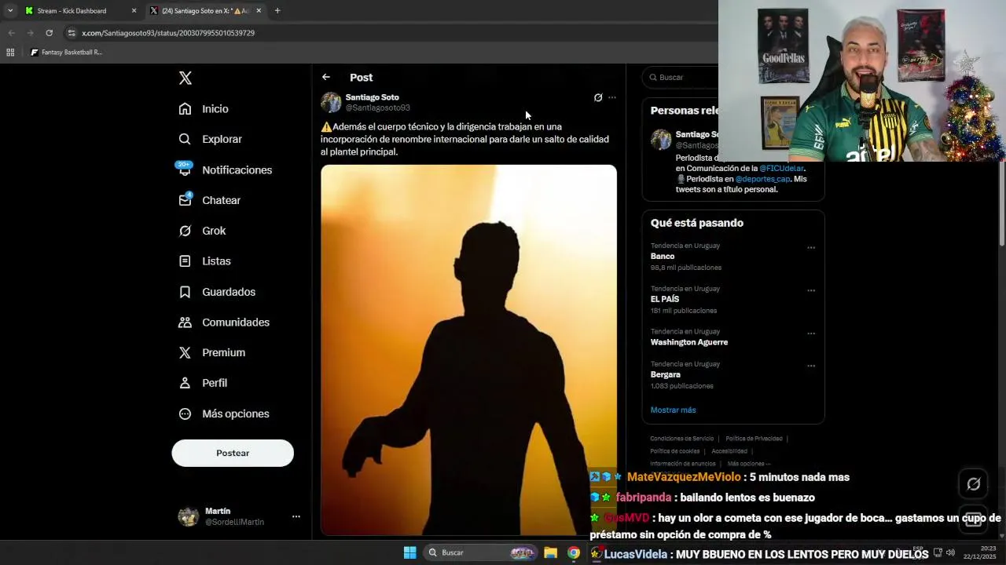Image resolution: width=1006 pixels, height=565 pixels.
Task: Click the Perfil person icon
Action: pyautogui.click(x=185, y=383)
